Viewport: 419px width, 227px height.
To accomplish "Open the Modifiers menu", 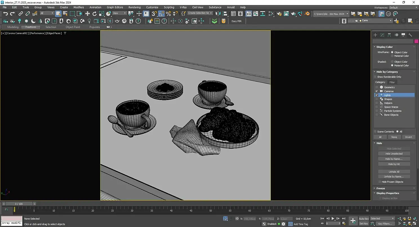I will (79, 7).
